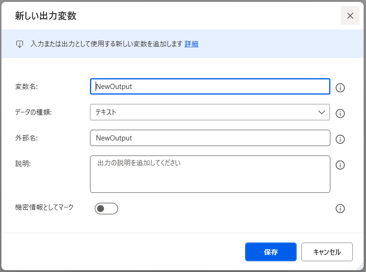
Task: Click the 説明 description text area
Action: click(x=210, y=174)
